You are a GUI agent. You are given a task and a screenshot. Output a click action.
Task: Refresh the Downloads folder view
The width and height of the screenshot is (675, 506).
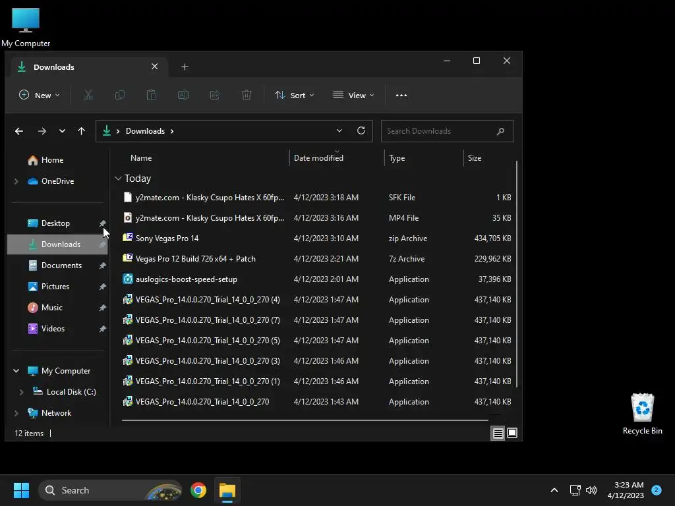(361, 130)
